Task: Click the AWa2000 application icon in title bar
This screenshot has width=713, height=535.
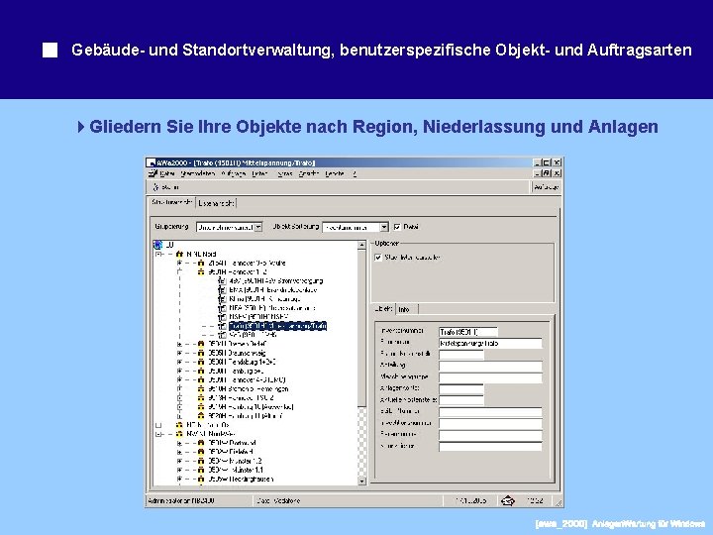Action: (x=152, y=162)
